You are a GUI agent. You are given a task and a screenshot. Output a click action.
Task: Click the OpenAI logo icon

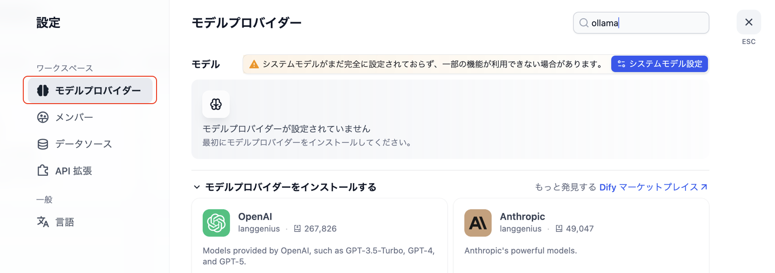[x=216, y=223]
